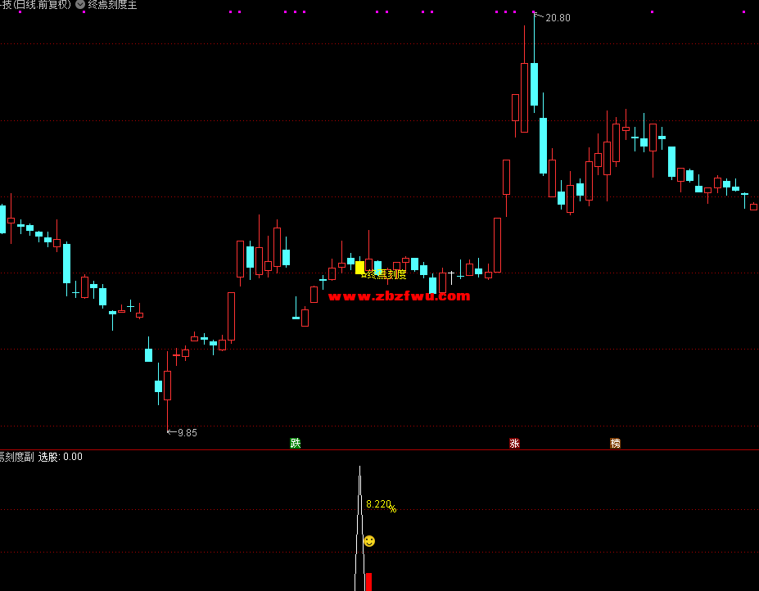Click the yellow square signal marker on chart

(x=359, y=268)
